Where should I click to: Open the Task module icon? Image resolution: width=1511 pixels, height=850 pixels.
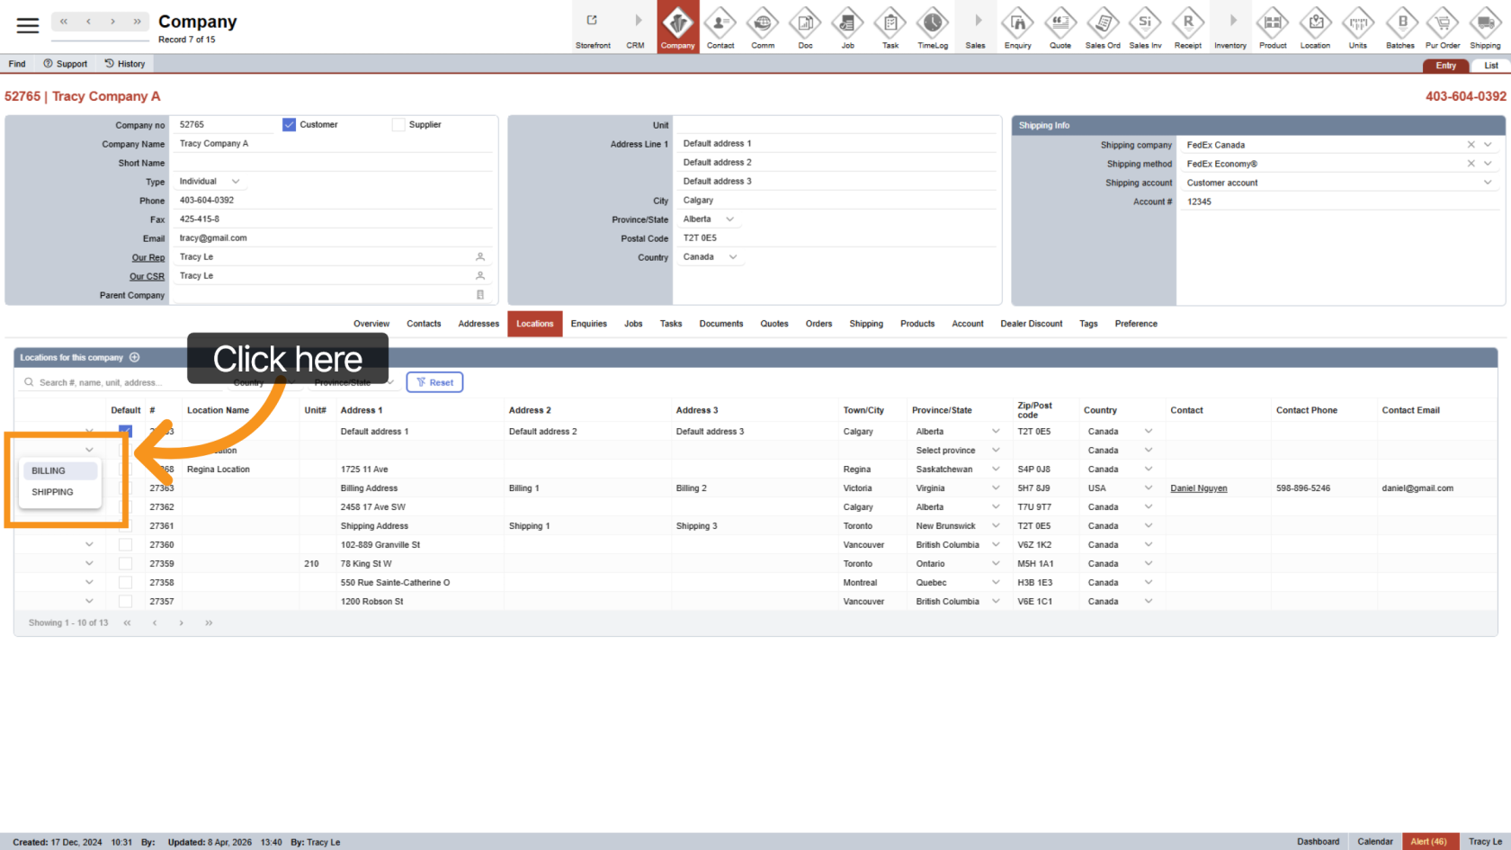(890, 27)
